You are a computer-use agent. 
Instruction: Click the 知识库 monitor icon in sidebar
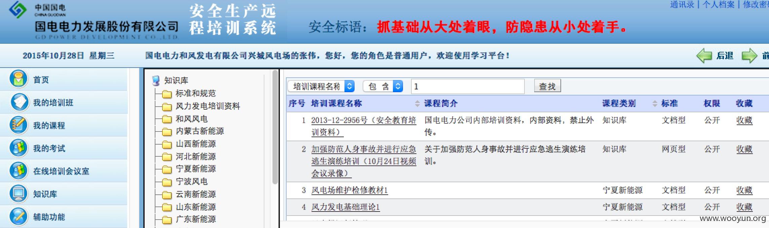(x=19, y=193)
